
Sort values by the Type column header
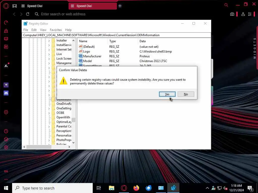point(123,41)
